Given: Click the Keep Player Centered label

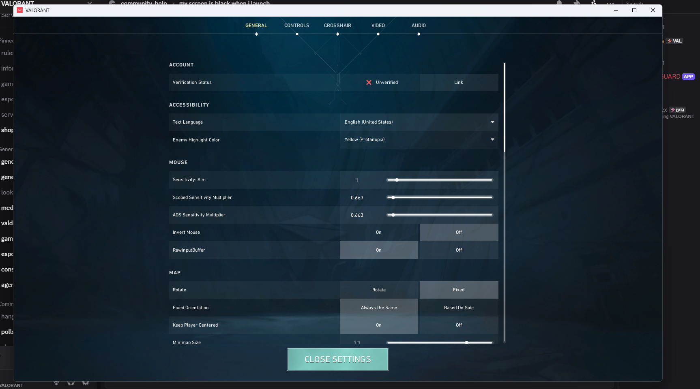Looking at the screenshot, I should tap(195, 325).
